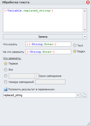The width and height of the screenshot is (91, 126).
Task: Click the window resize grip icon
Action: [x=88, y=124]
